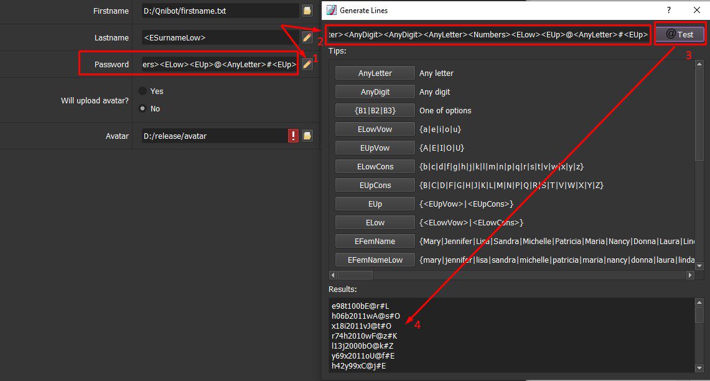Click the Tips vertical scrollbar thumb
Screen dimensions: 710x381
(699, 115)
